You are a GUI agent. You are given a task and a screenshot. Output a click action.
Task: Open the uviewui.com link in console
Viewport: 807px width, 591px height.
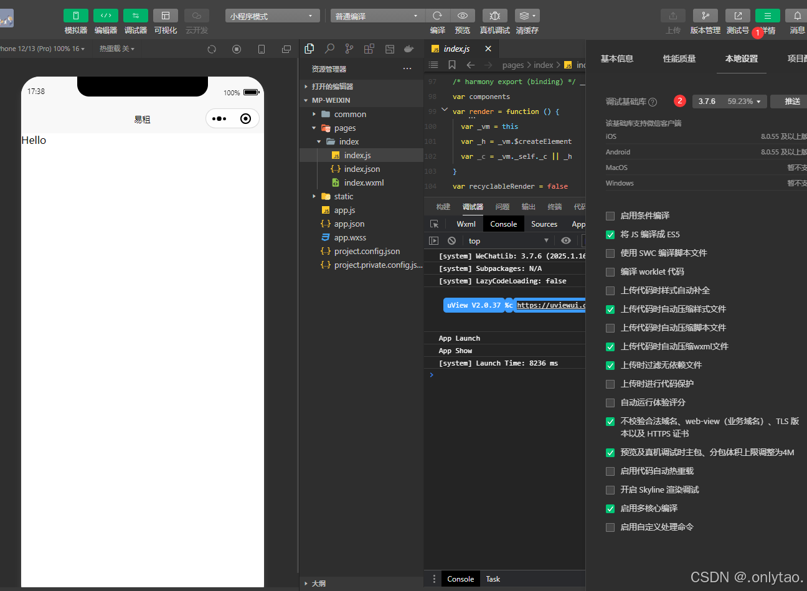[x=550, y=305]
